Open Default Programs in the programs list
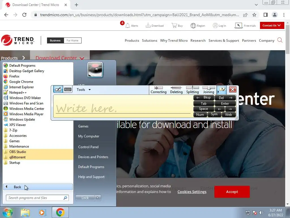The height and width of the screenshot is (218, 290). pyautogui.click(x=38, y=66)
